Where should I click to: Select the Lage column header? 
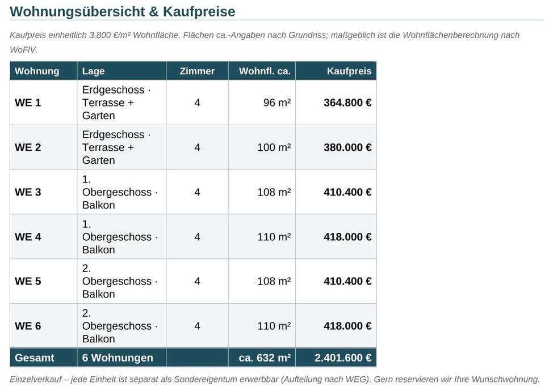pos(121,71)
